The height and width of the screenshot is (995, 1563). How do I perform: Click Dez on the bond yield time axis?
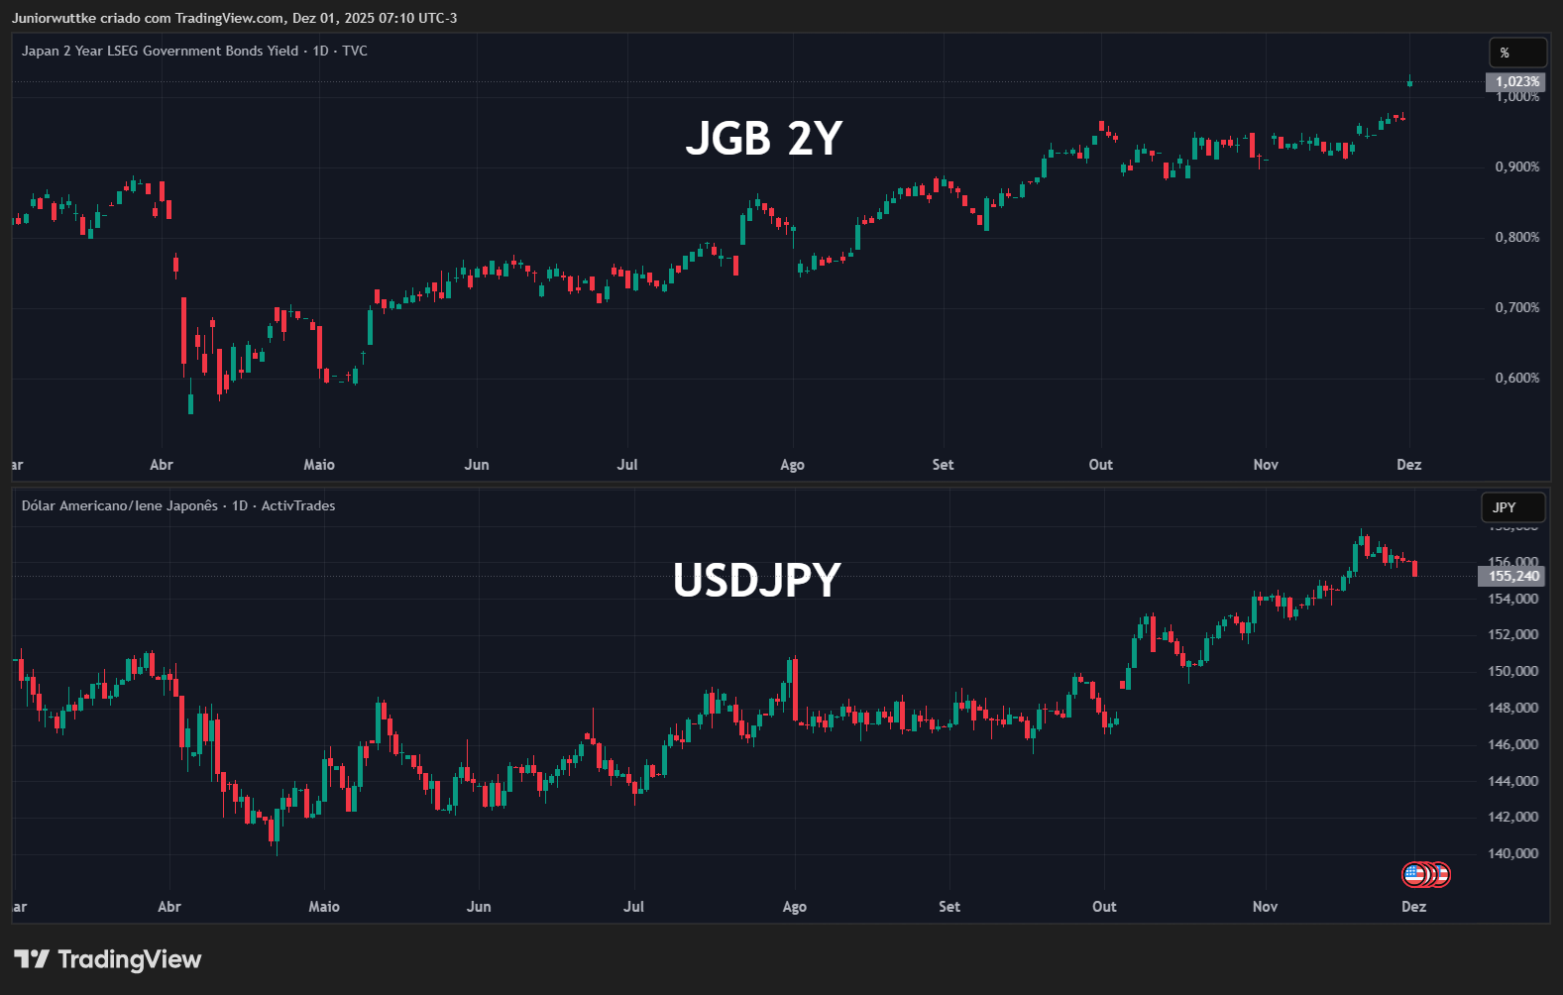1409,465
